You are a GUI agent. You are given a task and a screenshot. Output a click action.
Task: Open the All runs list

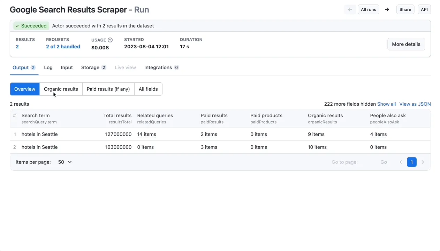(369, 9)
